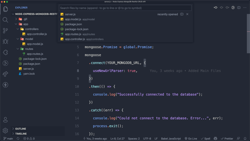Click the notifications bell in status bar
This screenshot has height=141, width=250.
point(245,139)
